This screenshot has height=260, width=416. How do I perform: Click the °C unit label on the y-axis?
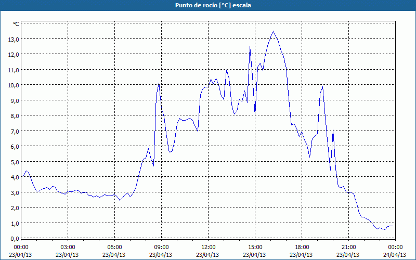click(x=16, y=24)
